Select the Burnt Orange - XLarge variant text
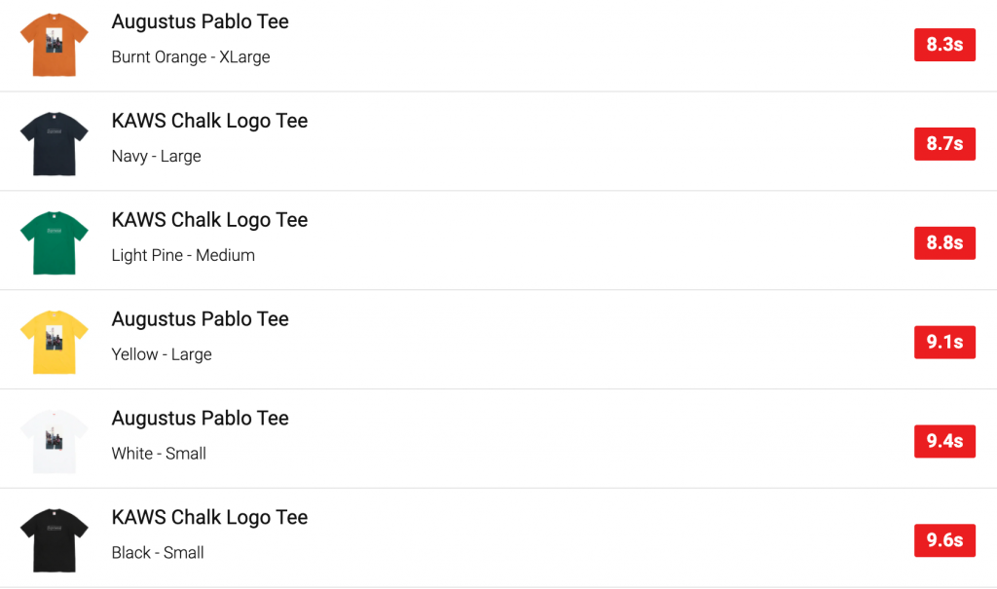This screenshot has width=997, height=589. (191, 57)
